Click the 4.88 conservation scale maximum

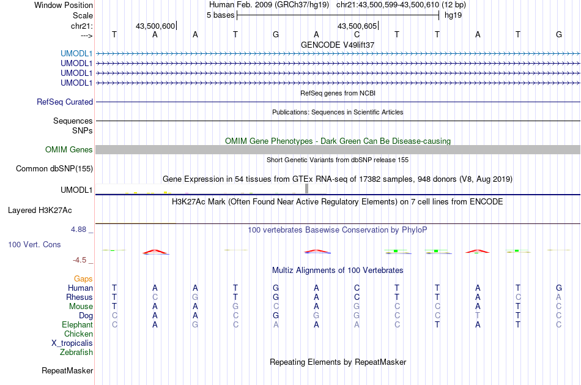tap(78, 230)
